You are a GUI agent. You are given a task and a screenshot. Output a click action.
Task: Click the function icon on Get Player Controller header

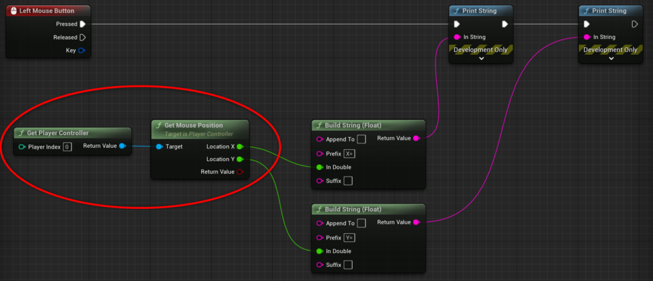click(x=22, y=133)
